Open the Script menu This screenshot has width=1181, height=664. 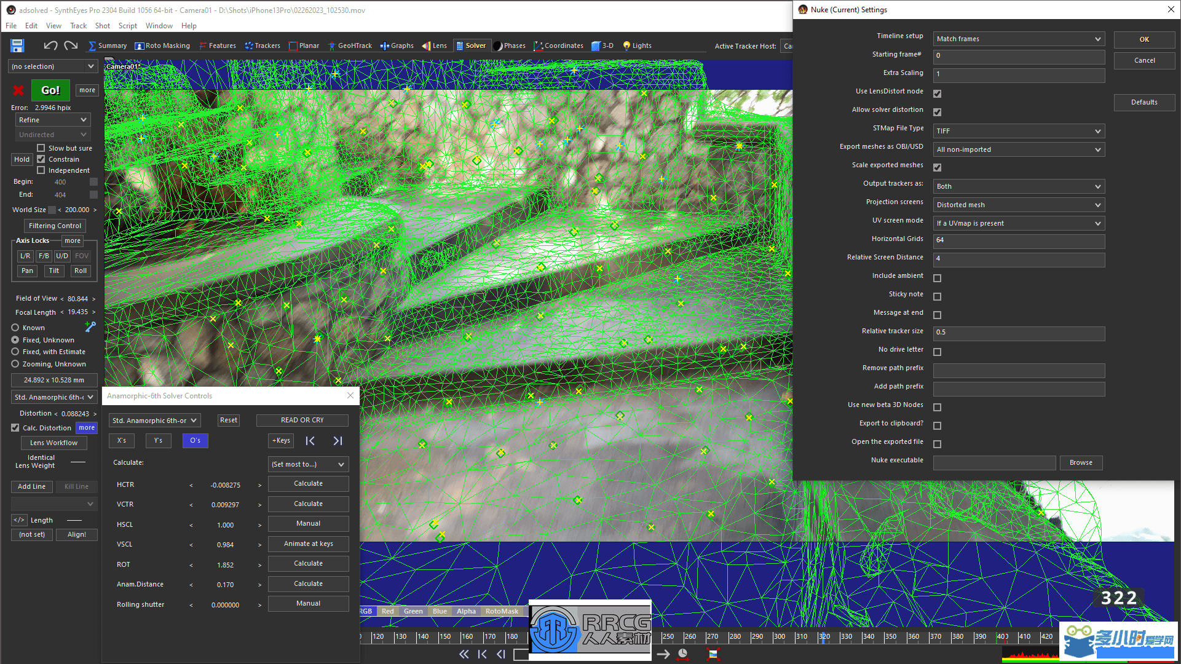pos(128,26)
